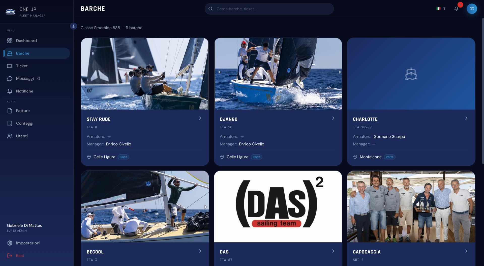Click sail number ITA-18989
Viewport: 484px width, 266px height.
coord(362,127)
